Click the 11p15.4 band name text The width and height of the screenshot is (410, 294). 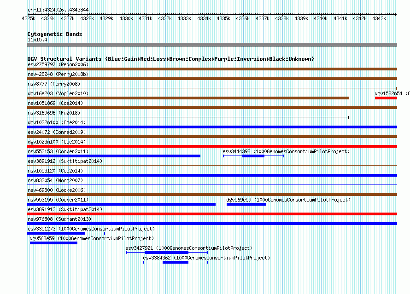coord(37,40)
